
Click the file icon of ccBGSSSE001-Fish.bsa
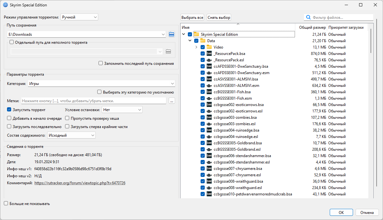point(209,92)
